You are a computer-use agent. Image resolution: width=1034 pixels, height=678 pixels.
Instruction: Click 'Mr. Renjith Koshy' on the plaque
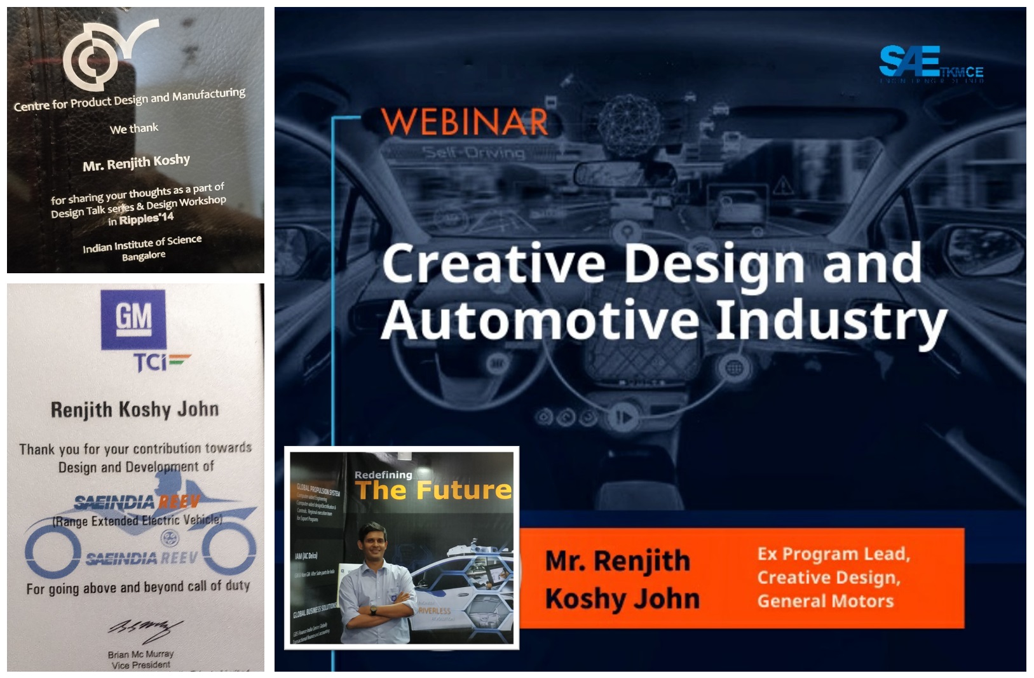coord(136,163)
